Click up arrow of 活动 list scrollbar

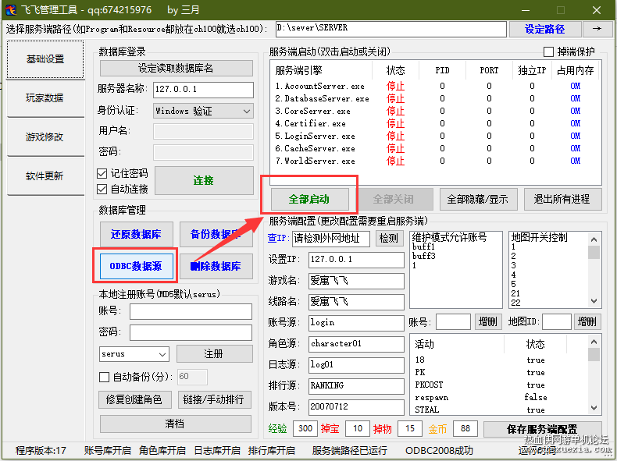(594, 342)
